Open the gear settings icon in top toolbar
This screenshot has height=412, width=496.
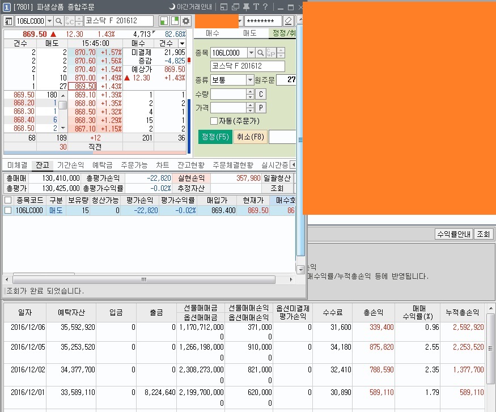point(185,21)
